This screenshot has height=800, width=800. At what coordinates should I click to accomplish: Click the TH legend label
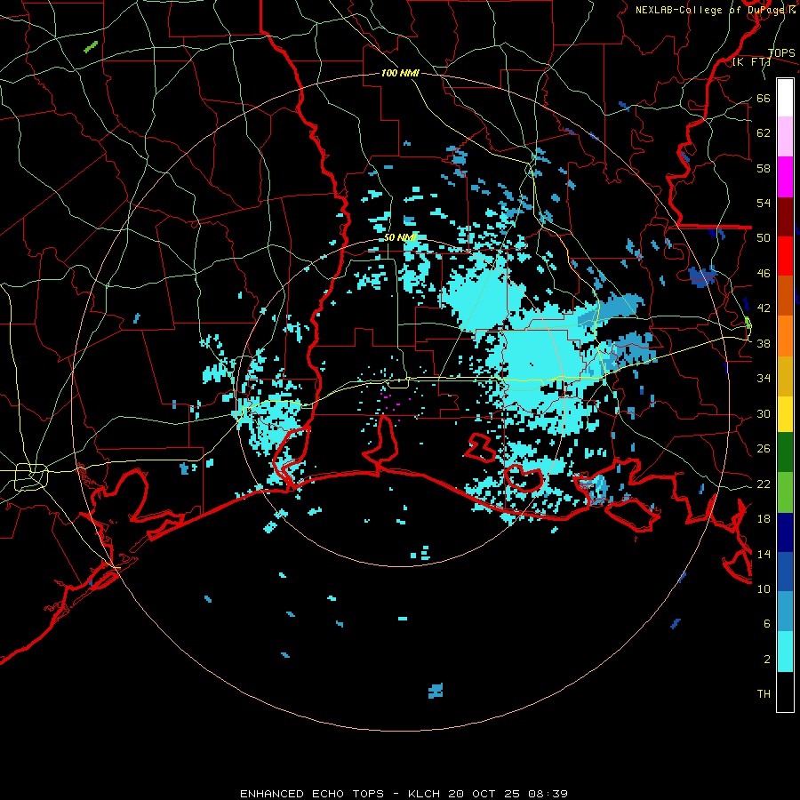point(764,694)
